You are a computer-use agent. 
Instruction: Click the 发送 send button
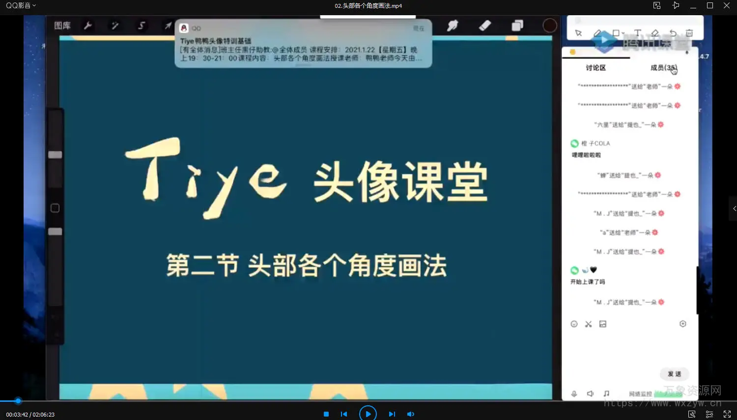(674, 374)
